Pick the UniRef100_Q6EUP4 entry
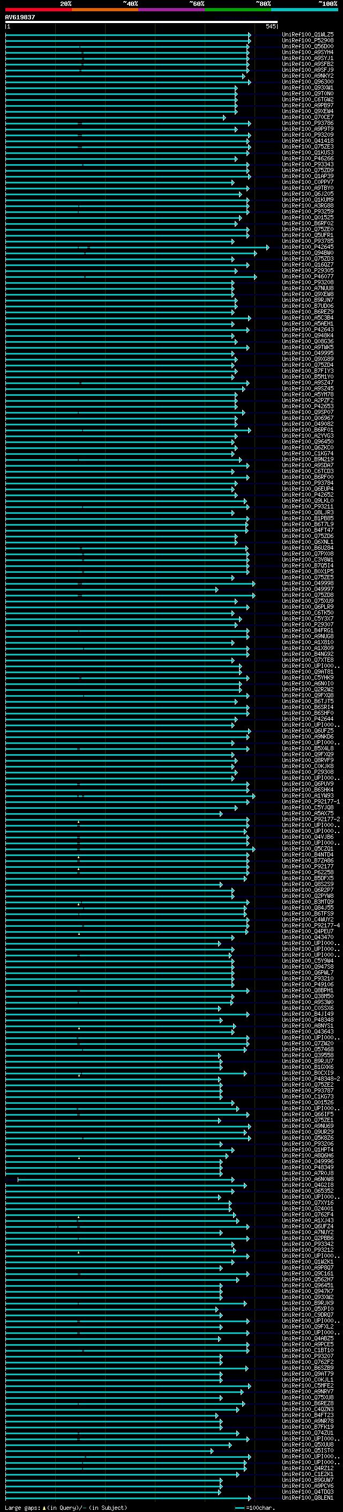The image size is (343, 1512). [x=308, y=489]
